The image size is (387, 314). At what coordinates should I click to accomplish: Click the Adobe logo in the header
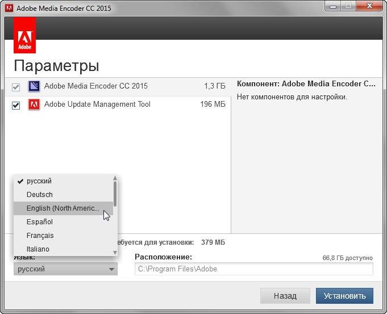pos(24,35)
